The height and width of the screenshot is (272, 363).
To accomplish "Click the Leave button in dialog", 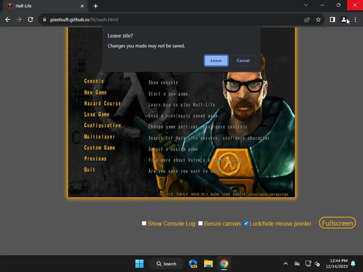I will coord(216,61).
